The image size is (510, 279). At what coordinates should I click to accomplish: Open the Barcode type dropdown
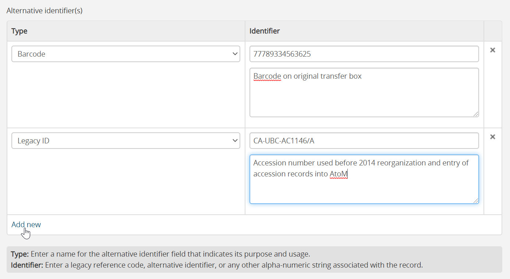tap(125, 54)
